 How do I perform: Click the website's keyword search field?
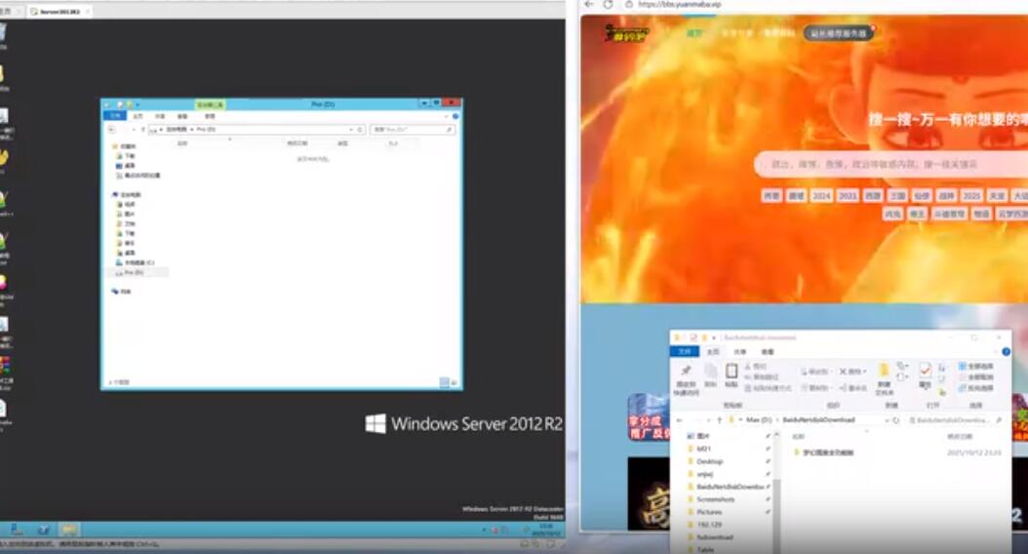pos(878,165)
